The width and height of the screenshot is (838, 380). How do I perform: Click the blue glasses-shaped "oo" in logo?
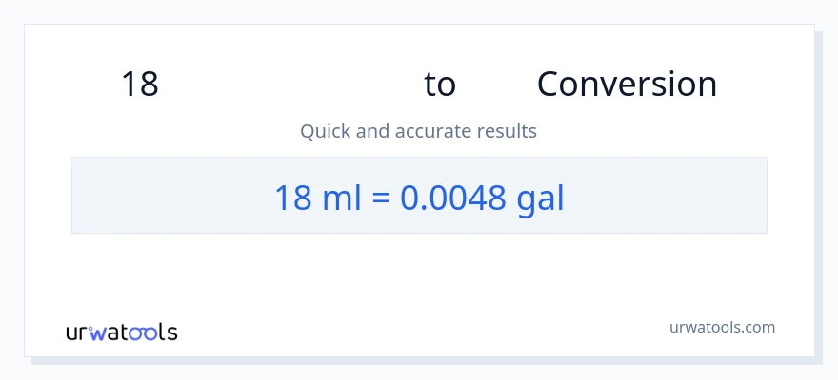(x=143, y=333)
